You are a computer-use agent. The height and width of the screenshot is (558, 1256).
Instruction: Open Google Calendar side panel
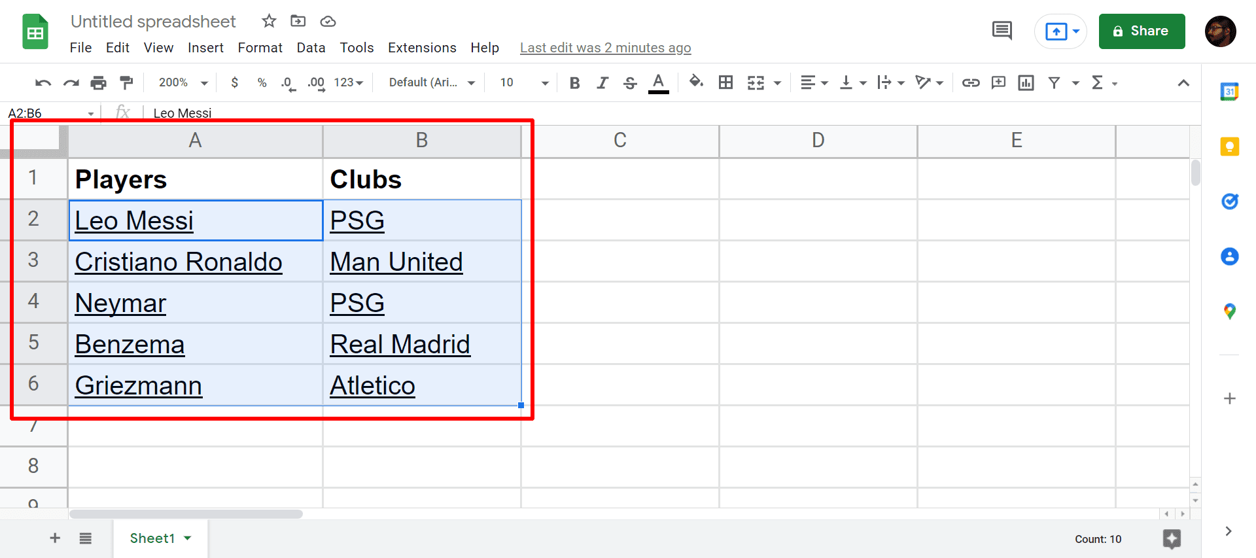click(1229, 92)
